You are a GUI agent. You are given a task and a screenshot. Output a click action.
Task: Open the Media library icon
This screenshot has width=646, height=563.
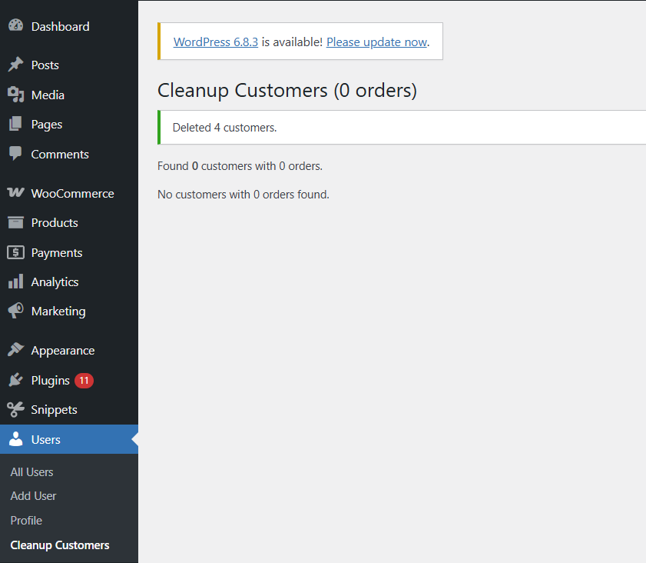click(15, 95)
